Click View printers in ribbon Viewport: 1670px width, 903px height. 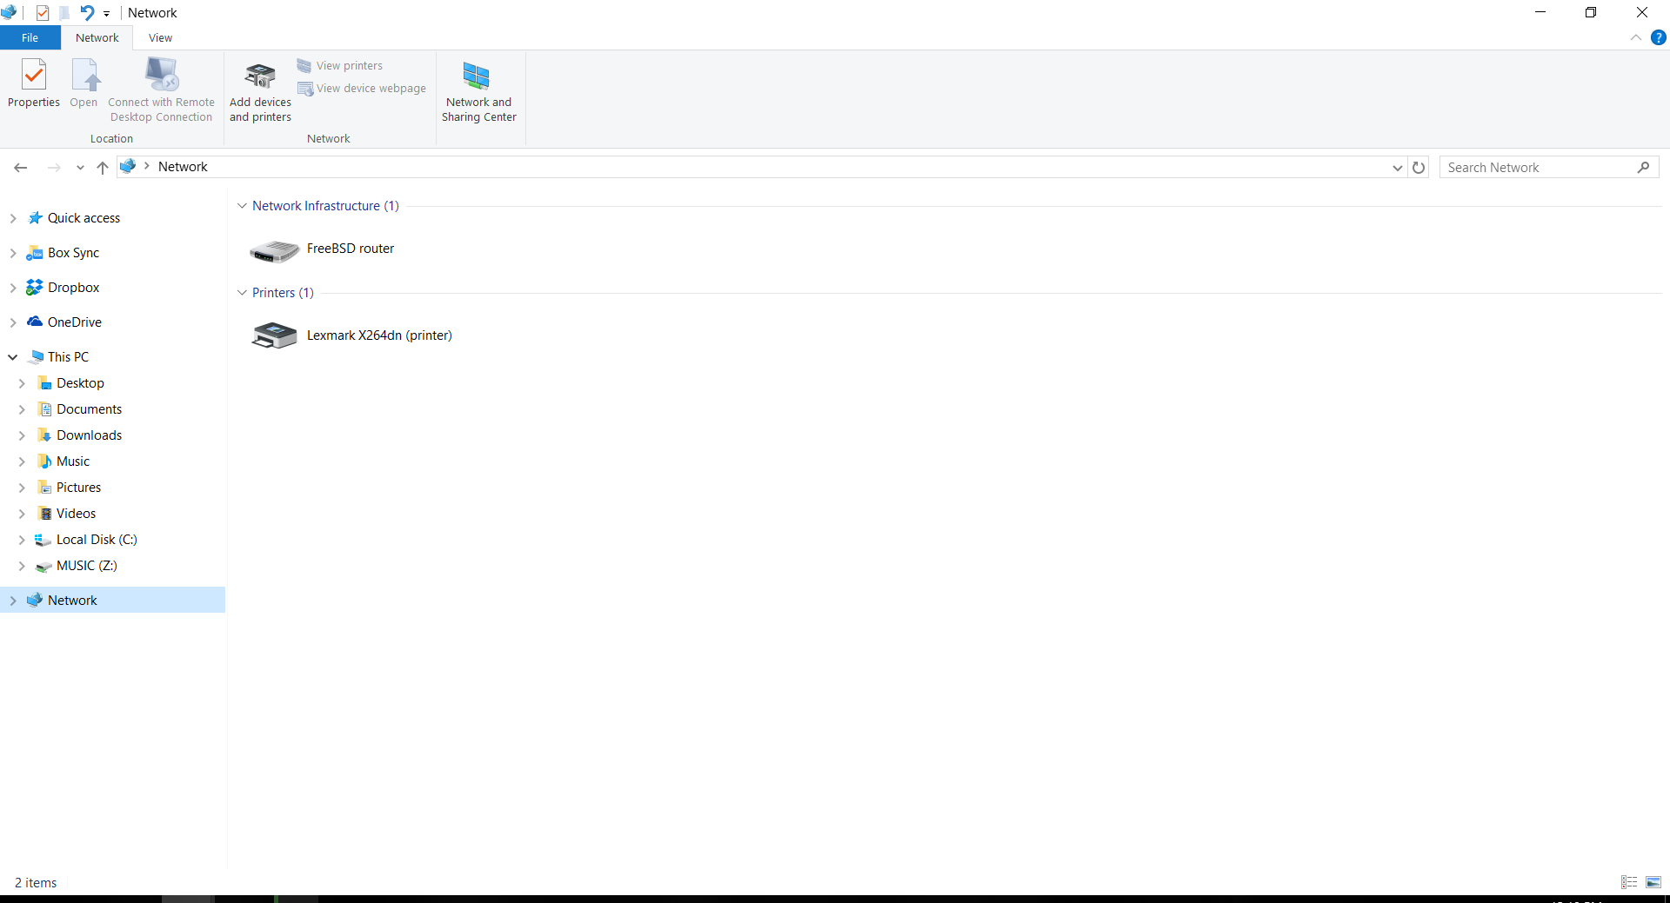pyautogui.click(x=340, y=66)
